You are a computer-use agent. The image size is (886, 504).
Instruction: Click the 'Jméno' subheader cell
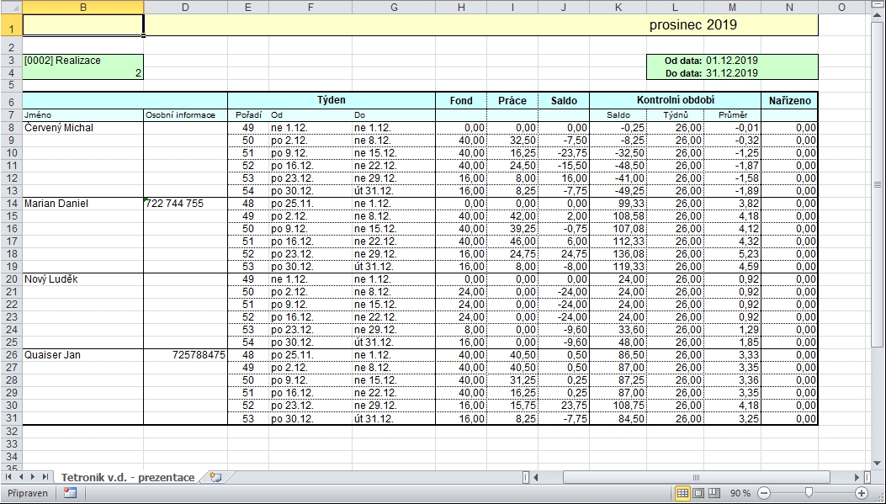83,115
